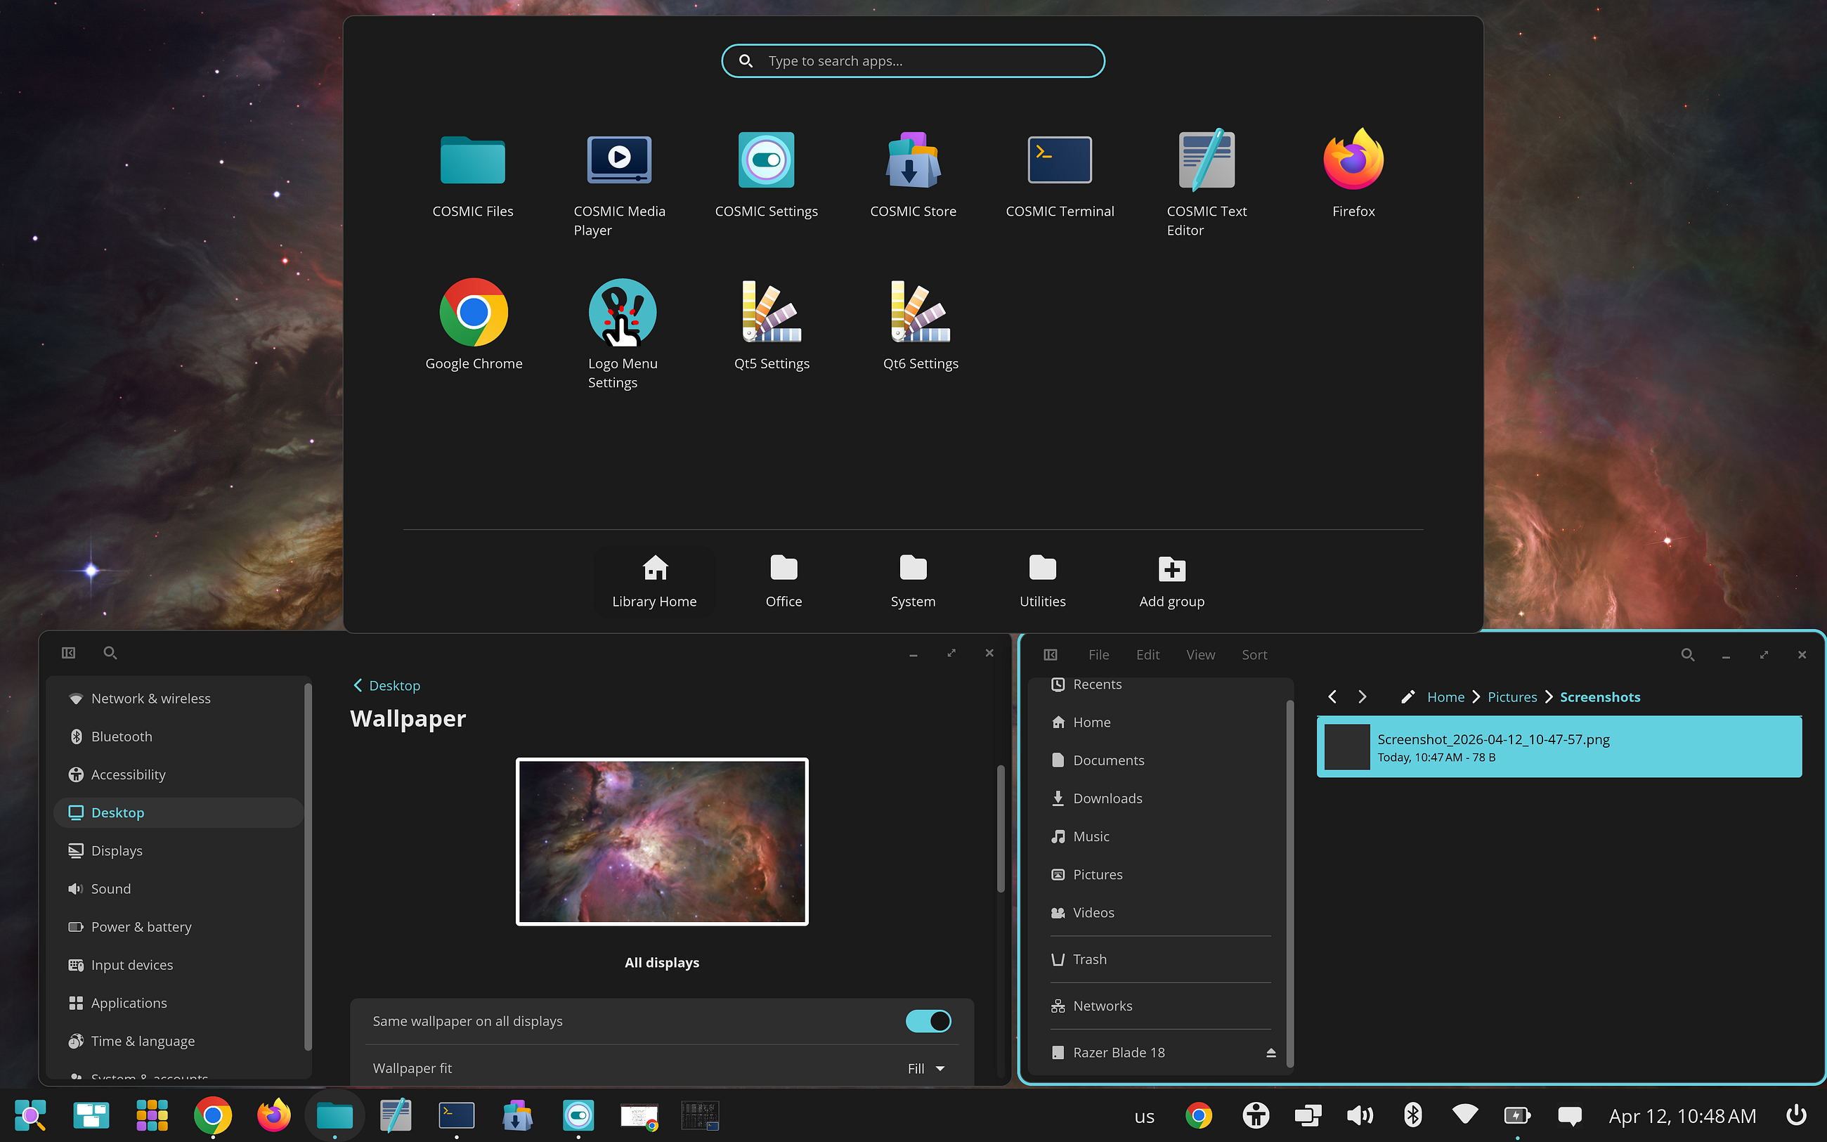Open Power & battery settings

178,927
